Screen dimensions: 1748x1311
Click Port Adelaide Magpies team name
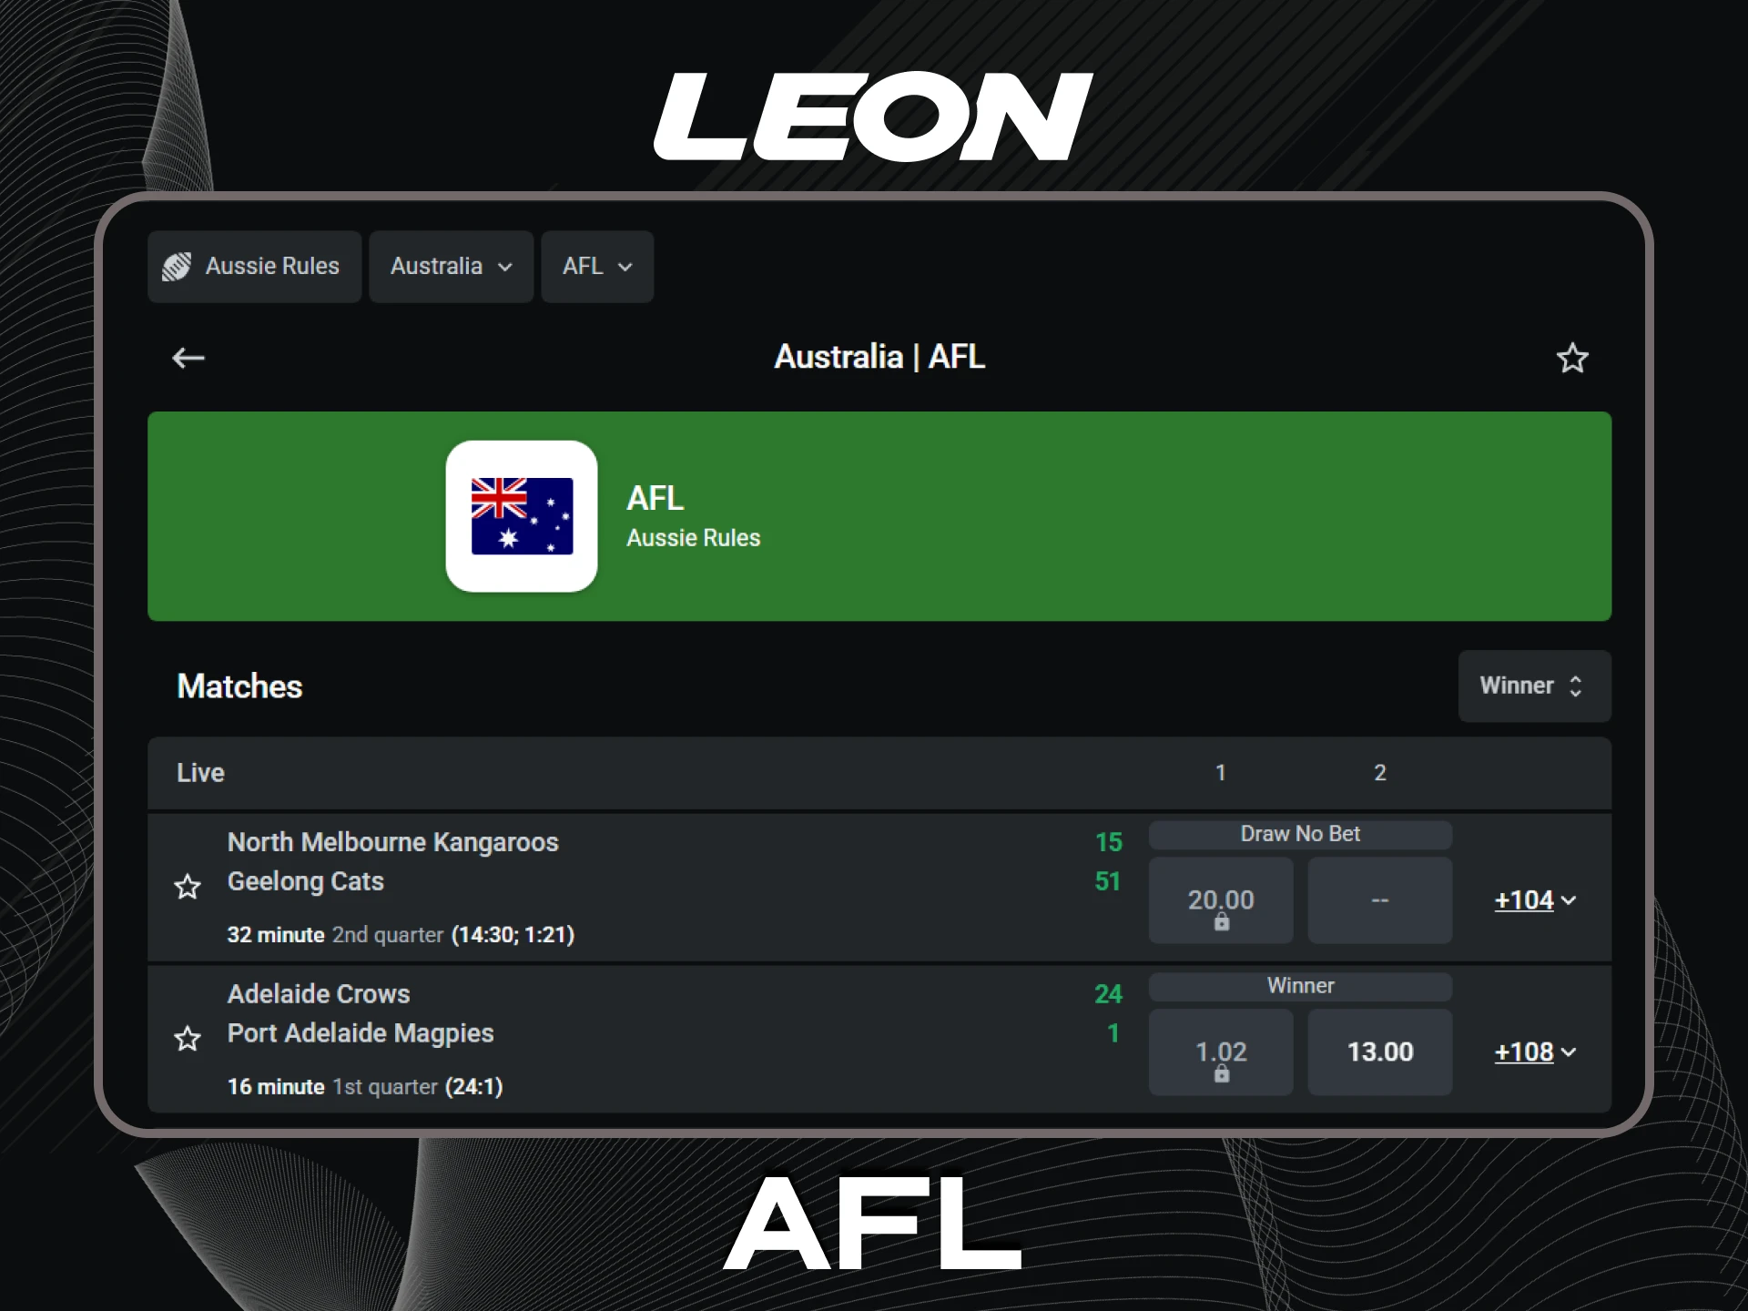[361, 1033]
